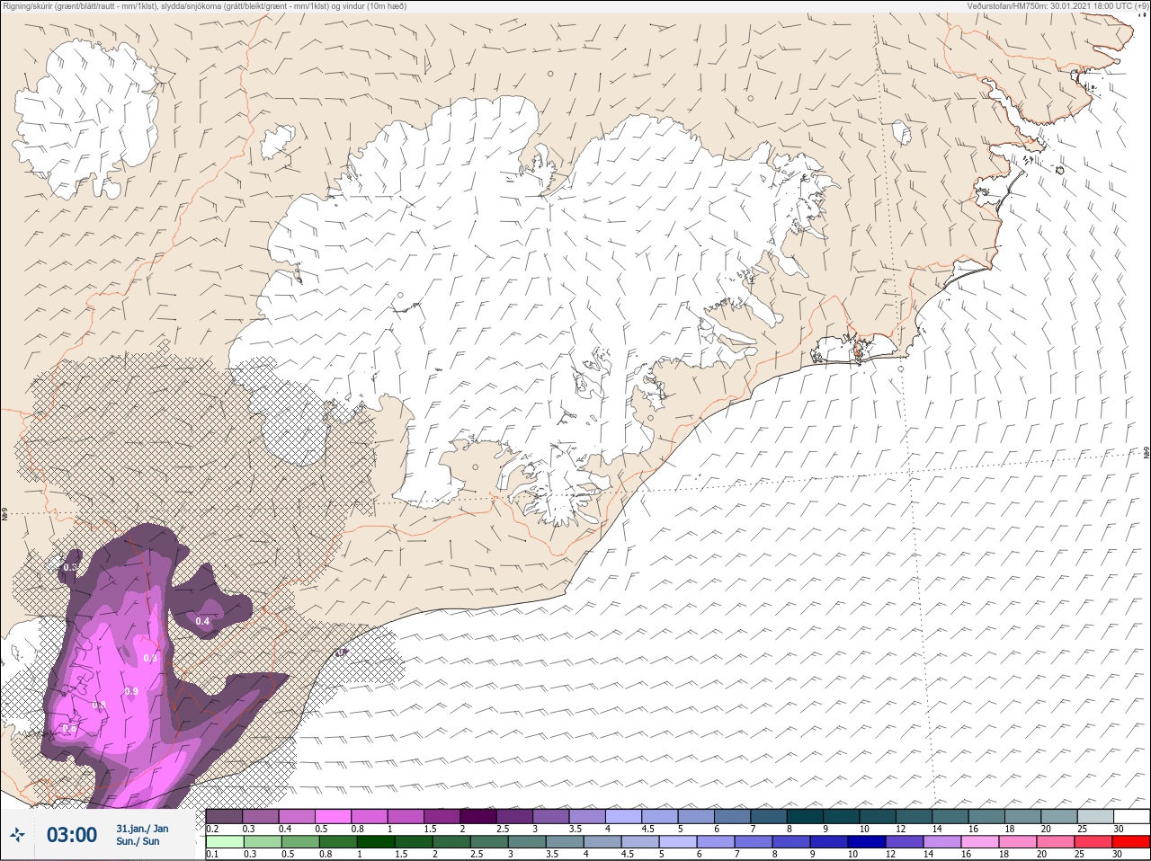Viewport: 1151px width, 861px height.
Task: Click the deep navy blue 10 rain legend swatch
Action: 867,842
